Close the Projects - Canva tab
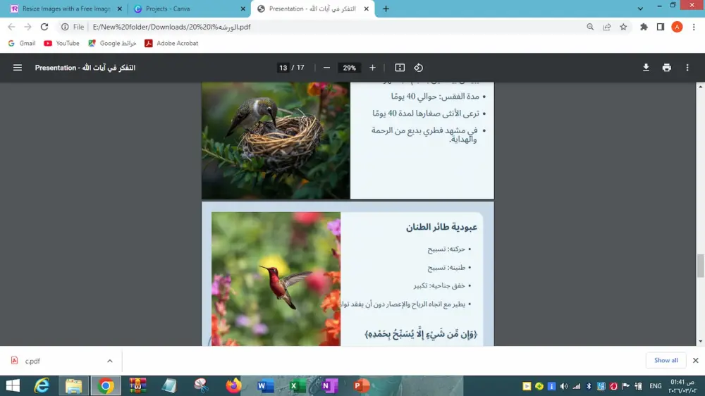The image size is (705, 396). click(243, 8)
